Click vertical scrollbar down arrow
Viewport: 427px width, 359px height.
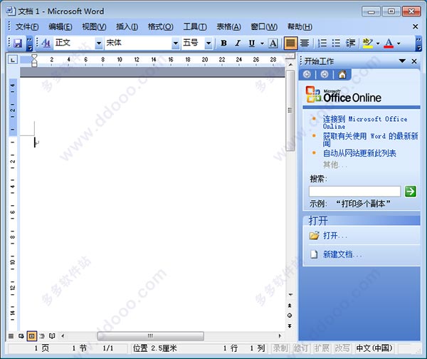coord(290,295)
